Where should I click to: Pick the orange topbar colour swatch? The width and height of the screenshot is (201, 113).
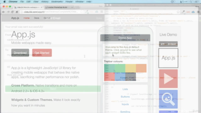pyautogui.click(x=141, y=68)
